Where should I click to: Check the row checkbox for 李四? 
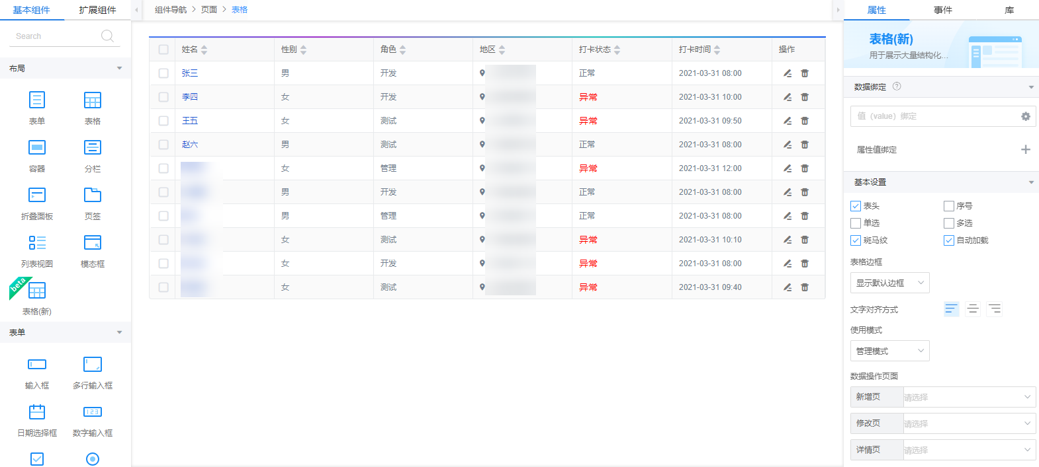(163, 97)
